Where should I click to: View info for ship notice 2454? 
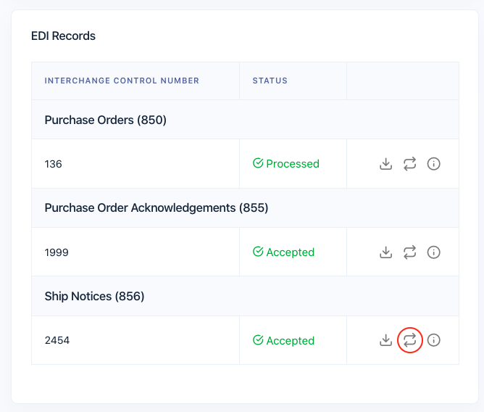[x=434, y=339]
